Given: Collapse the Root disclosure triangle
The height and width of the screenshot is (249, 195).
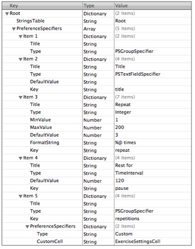Looking at the screenshot, I should (x=7, y=14).
